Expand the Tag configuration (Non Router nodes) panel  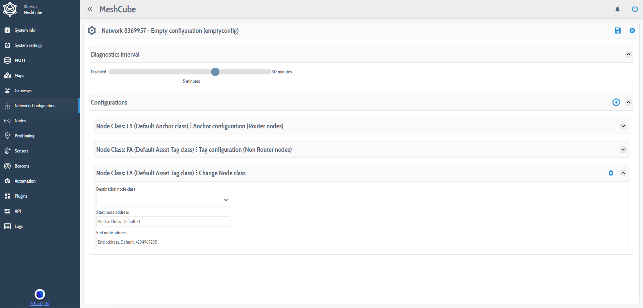(623, 149)
